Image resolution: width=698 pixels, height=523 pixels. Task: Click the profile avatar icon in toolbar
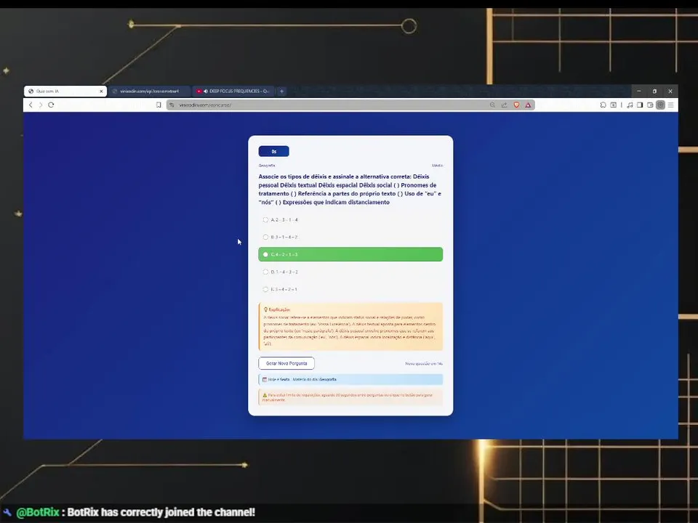[661, 105]
